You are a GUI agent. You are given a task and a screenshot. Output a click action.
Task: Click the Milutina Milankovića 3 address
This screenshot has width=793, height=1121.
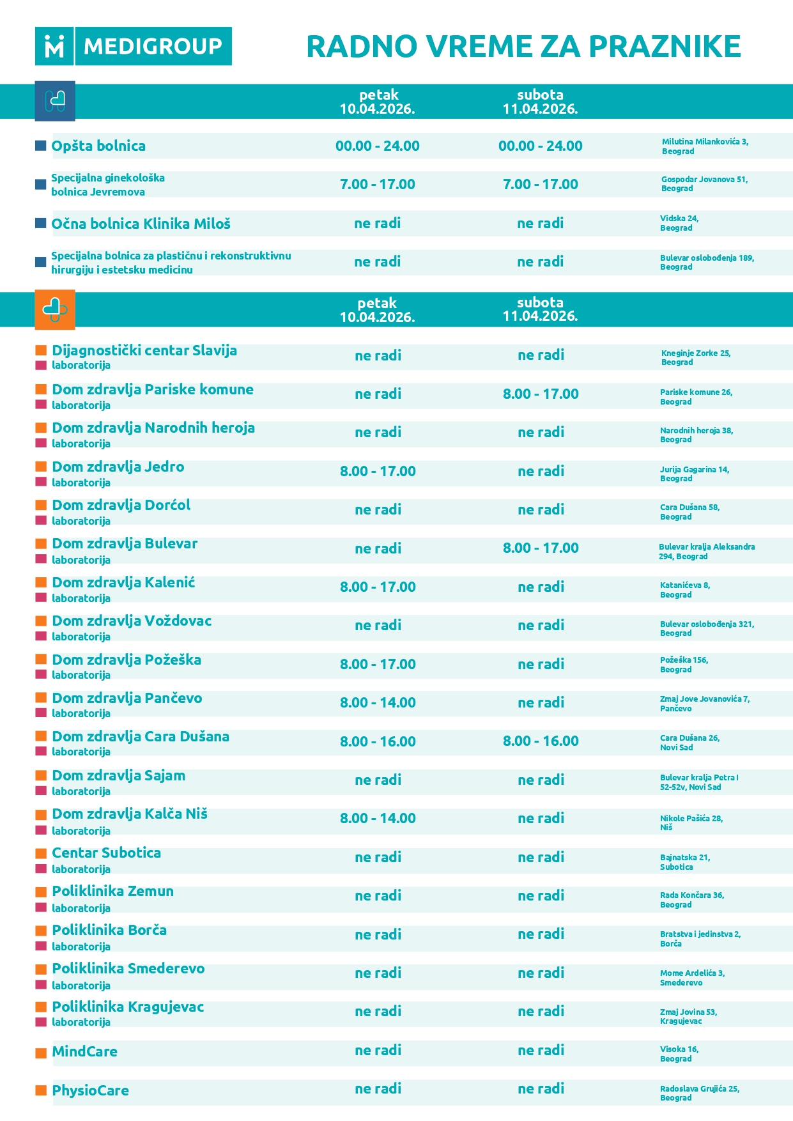[705, 146]
